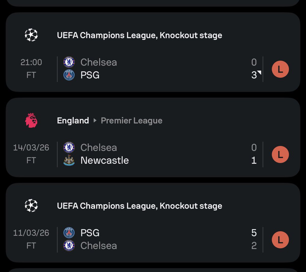Click the aggregate marker beside the score 3
The image size is (306, 272).
click(x=259, y=73)
